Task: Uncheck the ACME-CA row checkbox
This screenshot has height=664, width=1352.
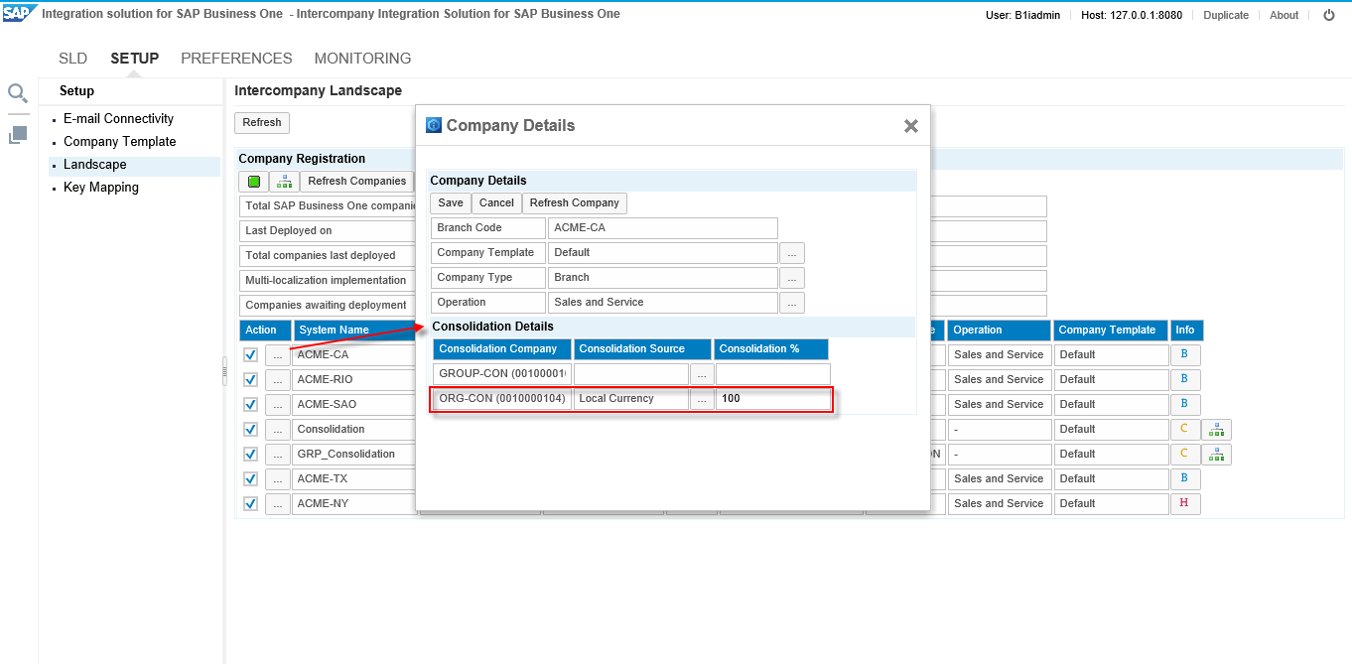Action: click(x=250, y=354)
